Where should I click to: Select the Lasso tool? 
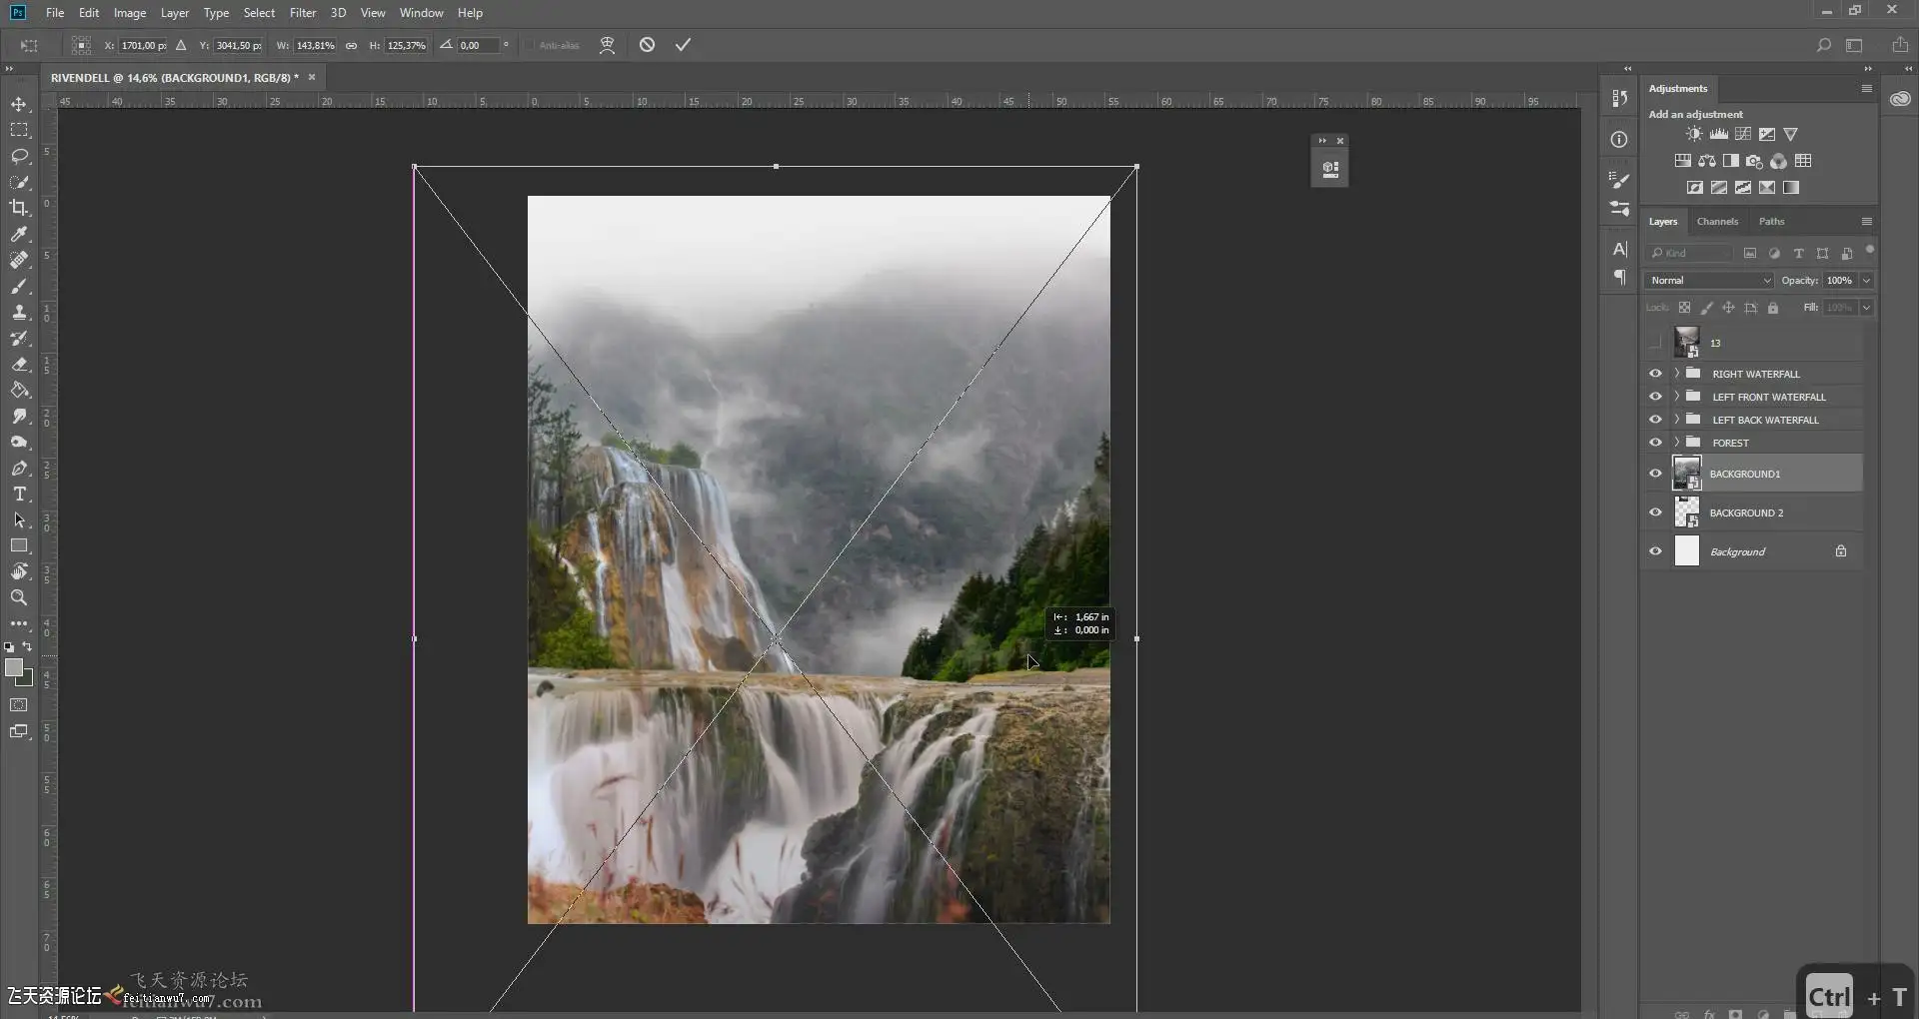[19, 156]
